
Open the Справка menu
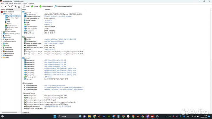pos(31,4)
